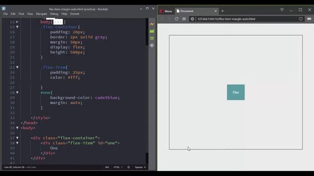Open the Emmet menu in Brackets
314x176 pixels.
[x=75, y=14]
